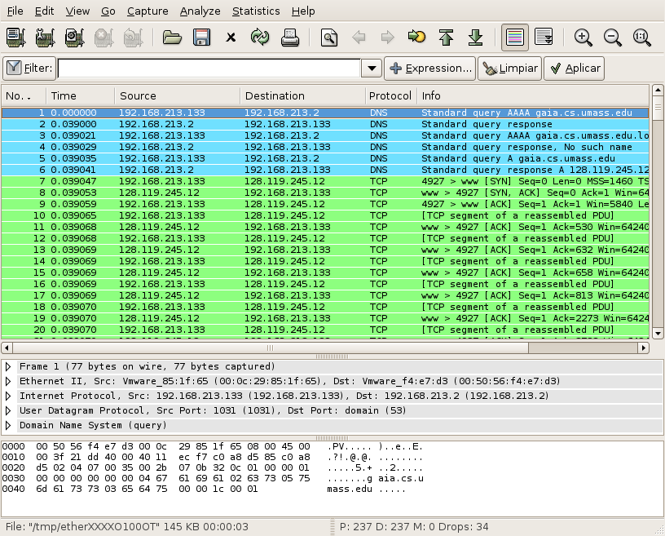The height and width of the screenshot is (536, 665).
Task: Jump to first packet icon
Action: (x=446, y=38)
